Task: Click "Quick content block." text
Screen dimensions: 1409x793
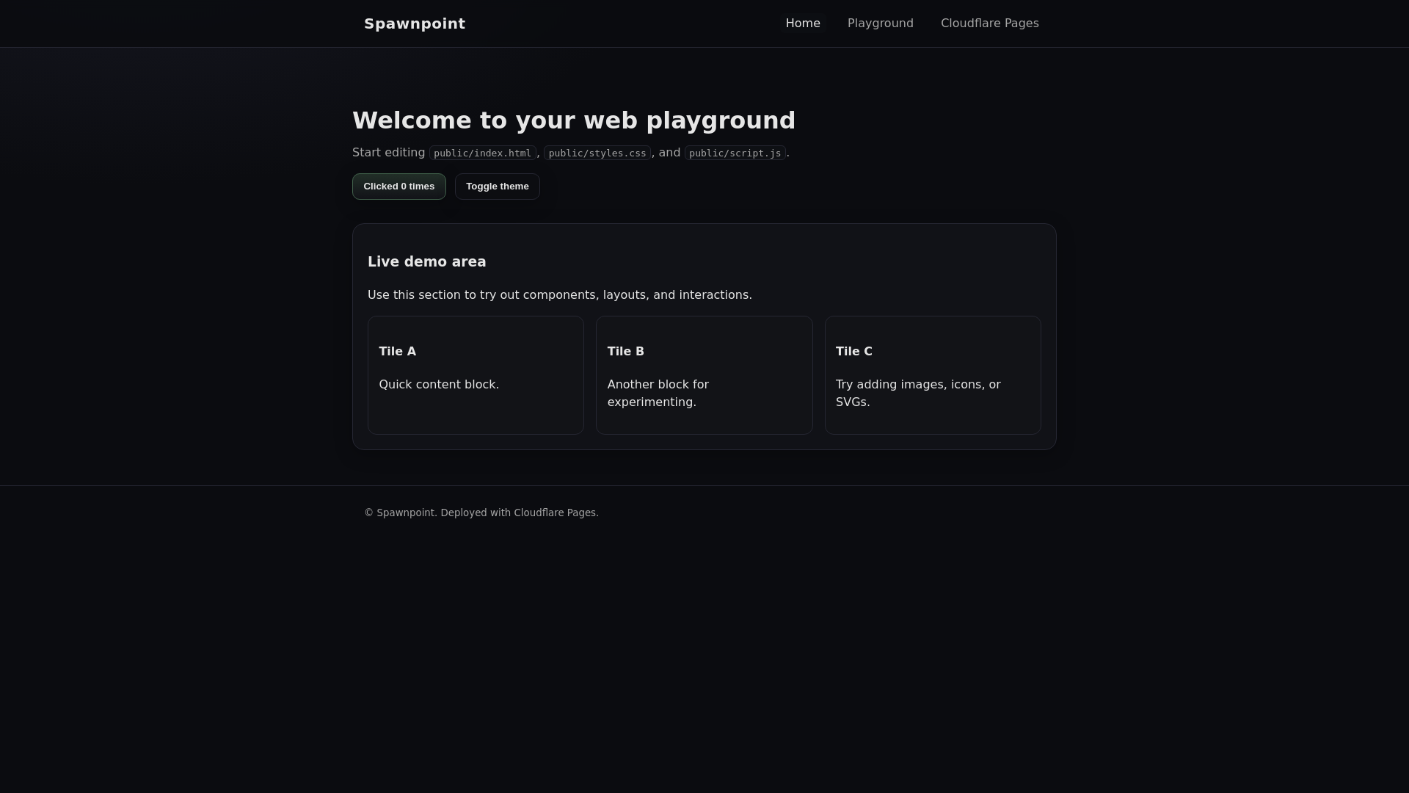Action: pyautogui.click(x=439, y=385)
